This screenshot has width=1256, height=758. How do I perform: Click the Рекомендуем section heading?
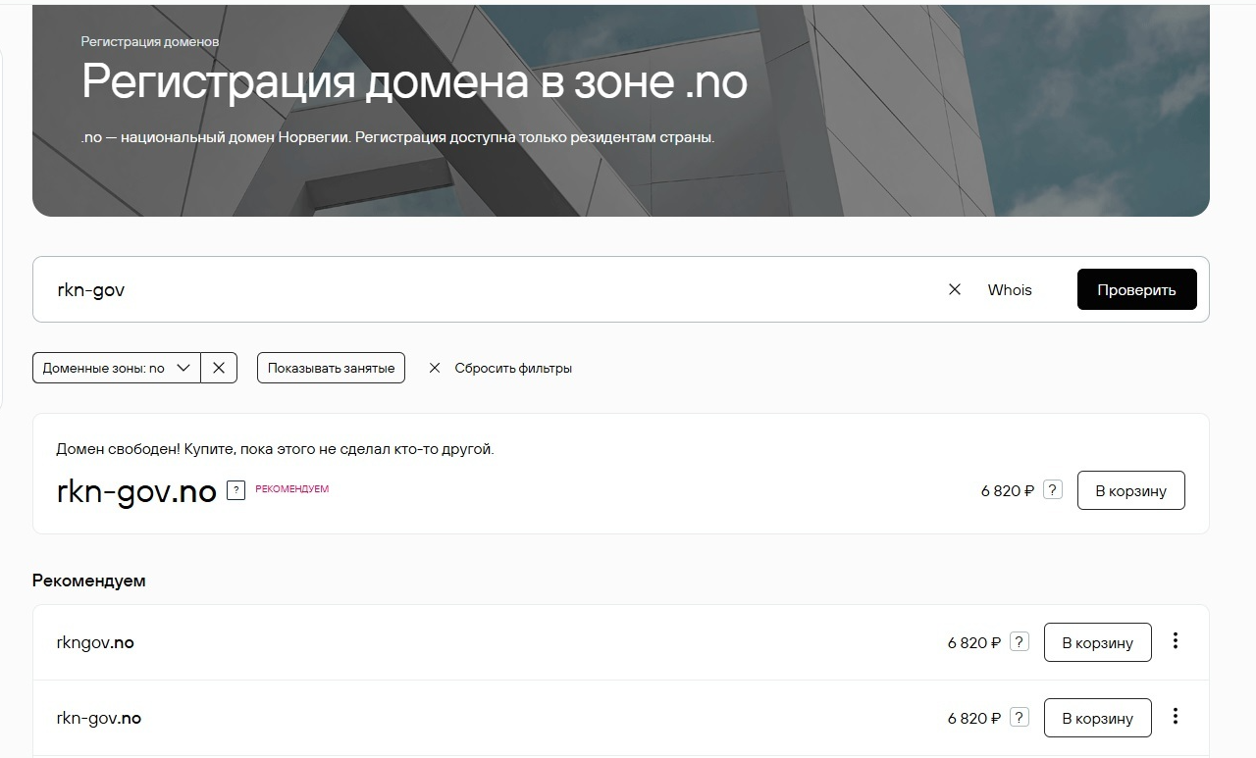[x=89, y=581]
